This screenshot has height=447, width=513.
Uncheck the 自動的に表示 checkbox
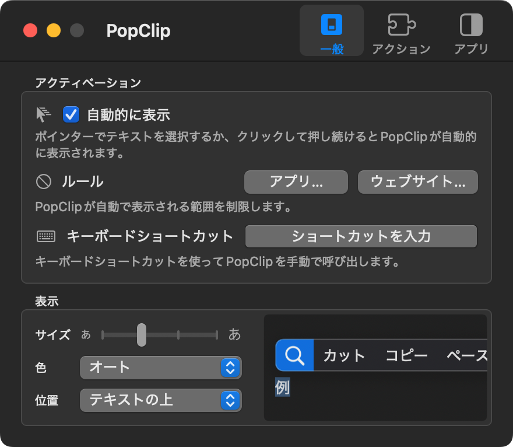point(71,114)
